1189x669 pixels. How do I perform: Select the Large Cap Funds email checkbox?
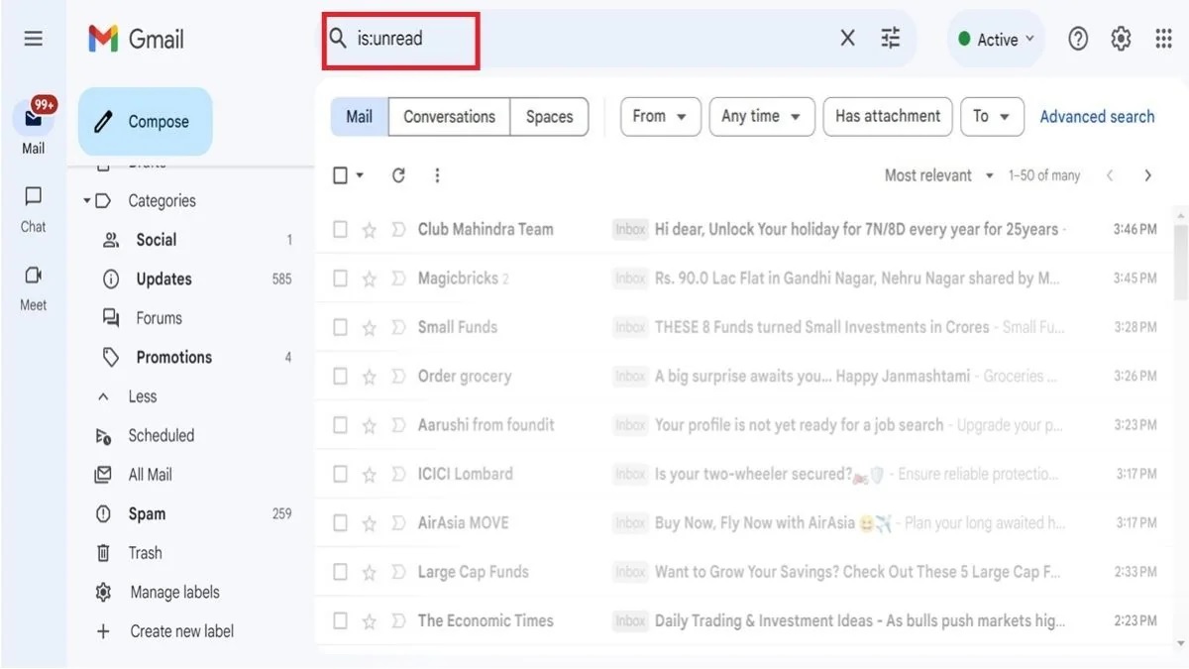(340, 572)
